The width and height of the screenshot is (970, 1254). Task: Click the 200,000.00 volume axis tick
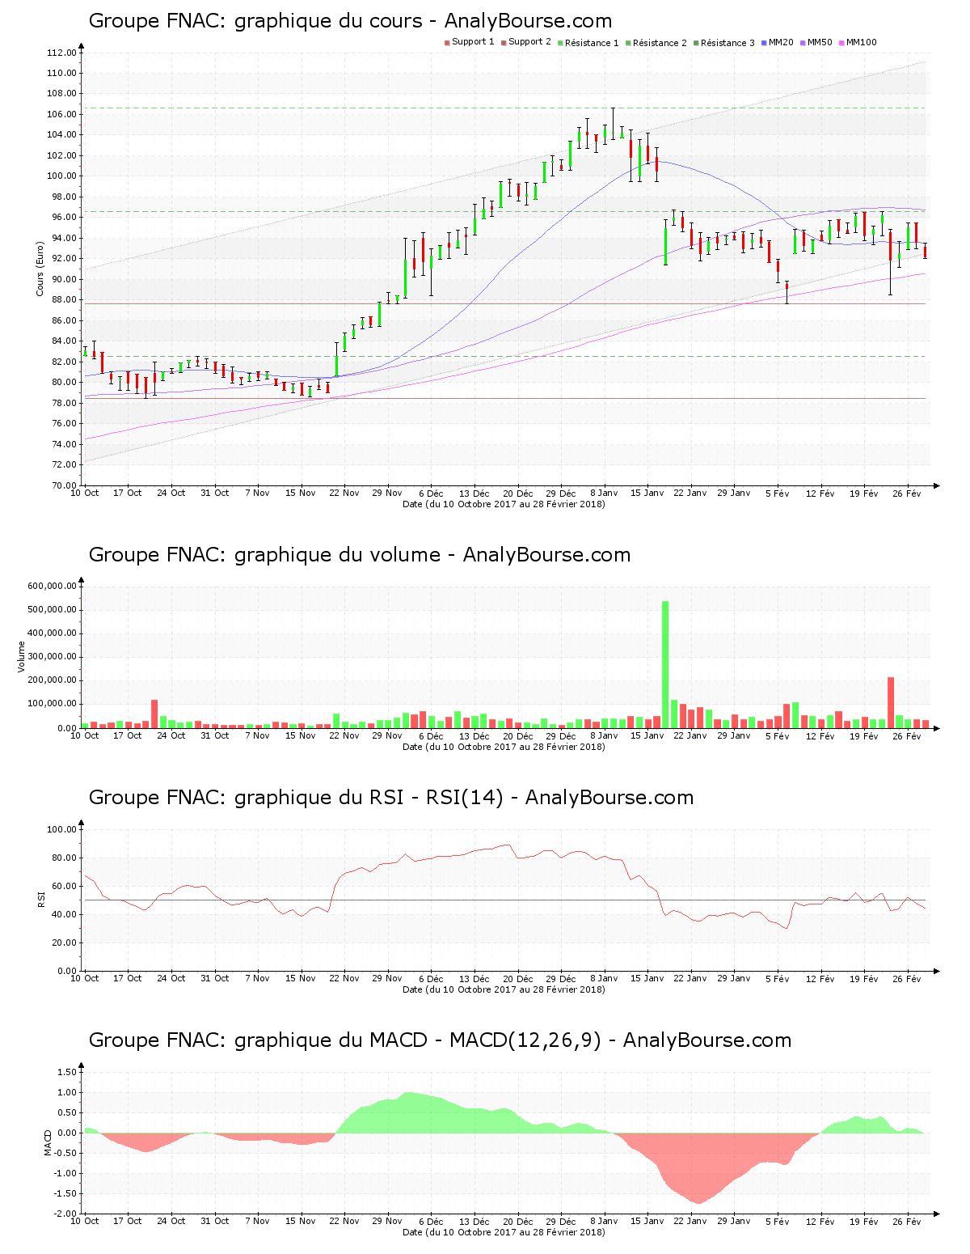[53, 681]
